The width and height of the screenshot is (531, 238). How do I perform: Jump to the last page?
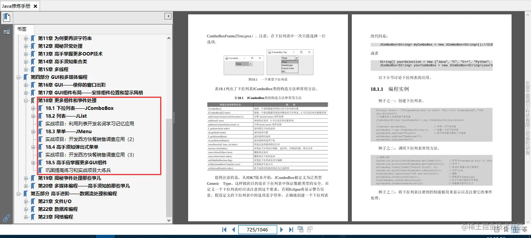tap(292, 229)
